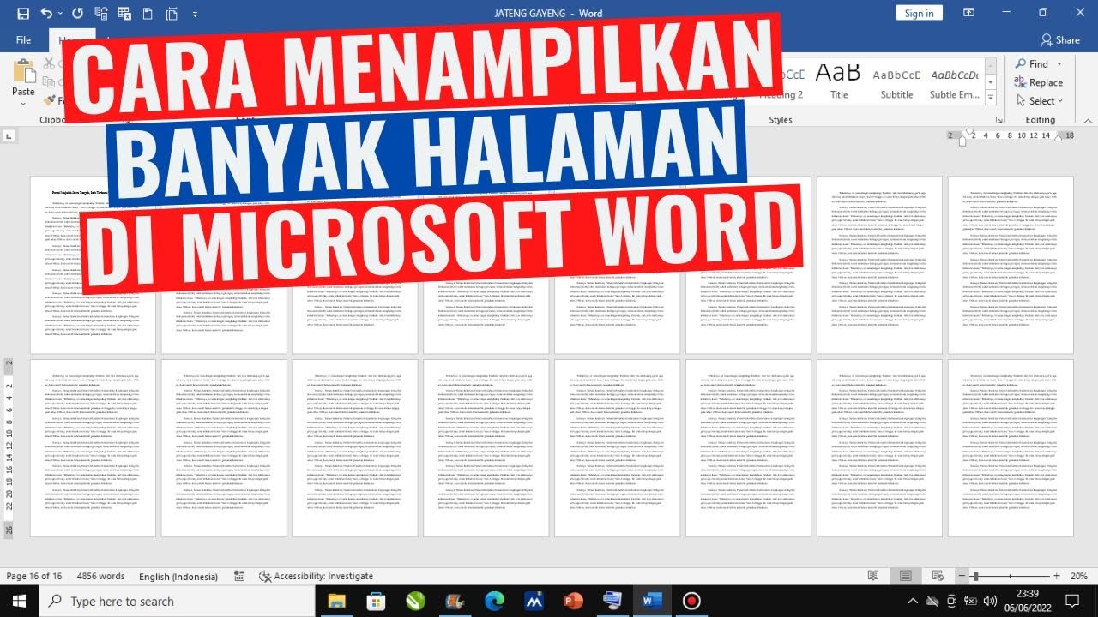Viewport: 1098px width, 617px height.
Task: Click the tab stop selector beside the ruler
Action: 9,136
